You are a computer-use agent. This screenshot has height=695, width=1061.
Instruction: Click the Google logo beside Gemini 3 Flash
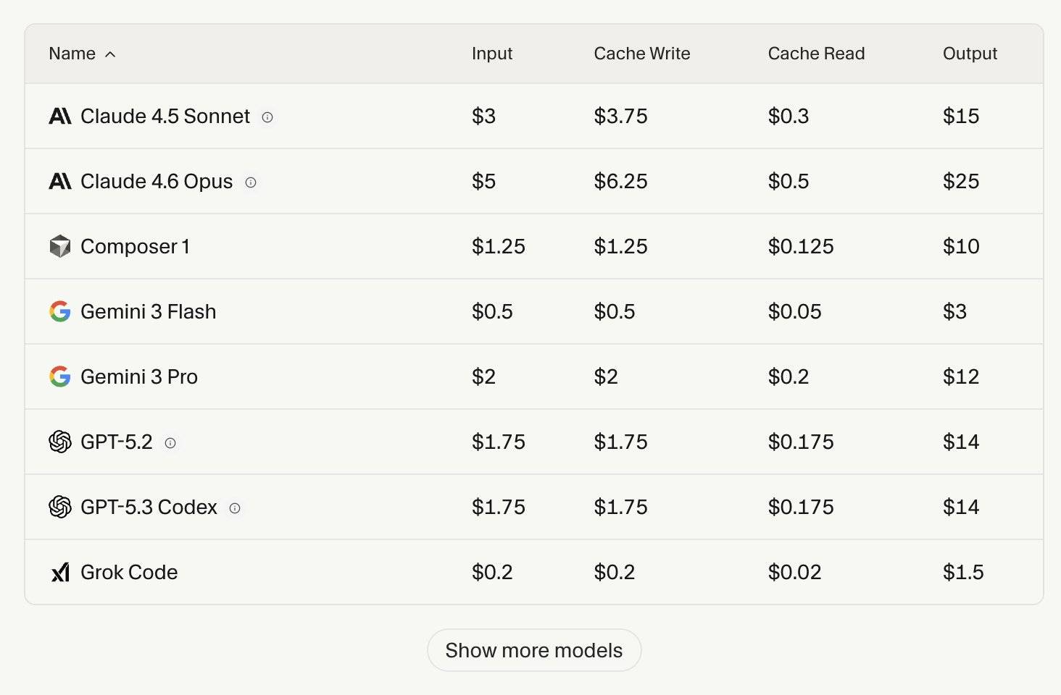[x=60, y=312]
